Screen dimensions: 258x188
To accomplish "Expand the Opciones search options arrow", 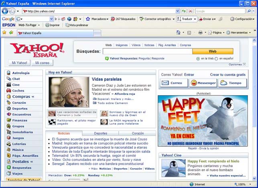I will (x=244, y=64).
